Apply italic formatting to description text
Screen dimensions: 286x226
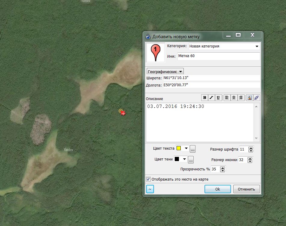click(211, 98)
